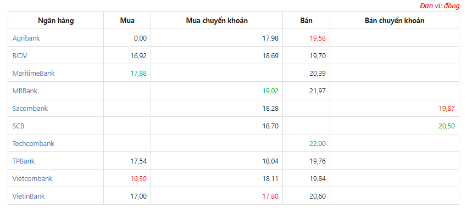Screen dimensions: 467x214
Task: Open the Agribank link
Action: [x=26, y=38]
